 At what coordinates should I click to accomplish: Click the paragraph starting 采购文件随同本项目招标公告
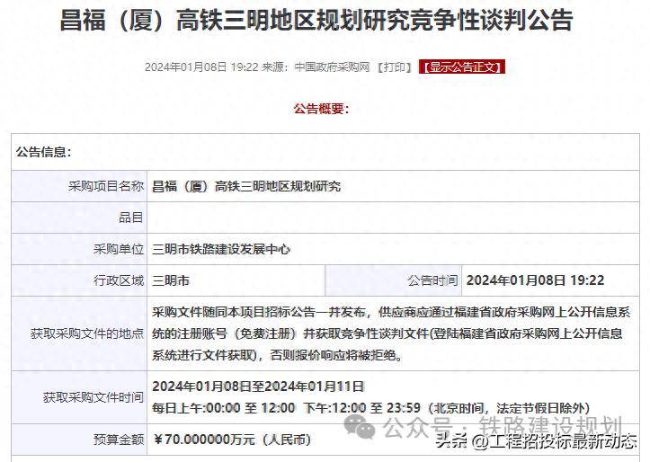(x=391, y=333)
